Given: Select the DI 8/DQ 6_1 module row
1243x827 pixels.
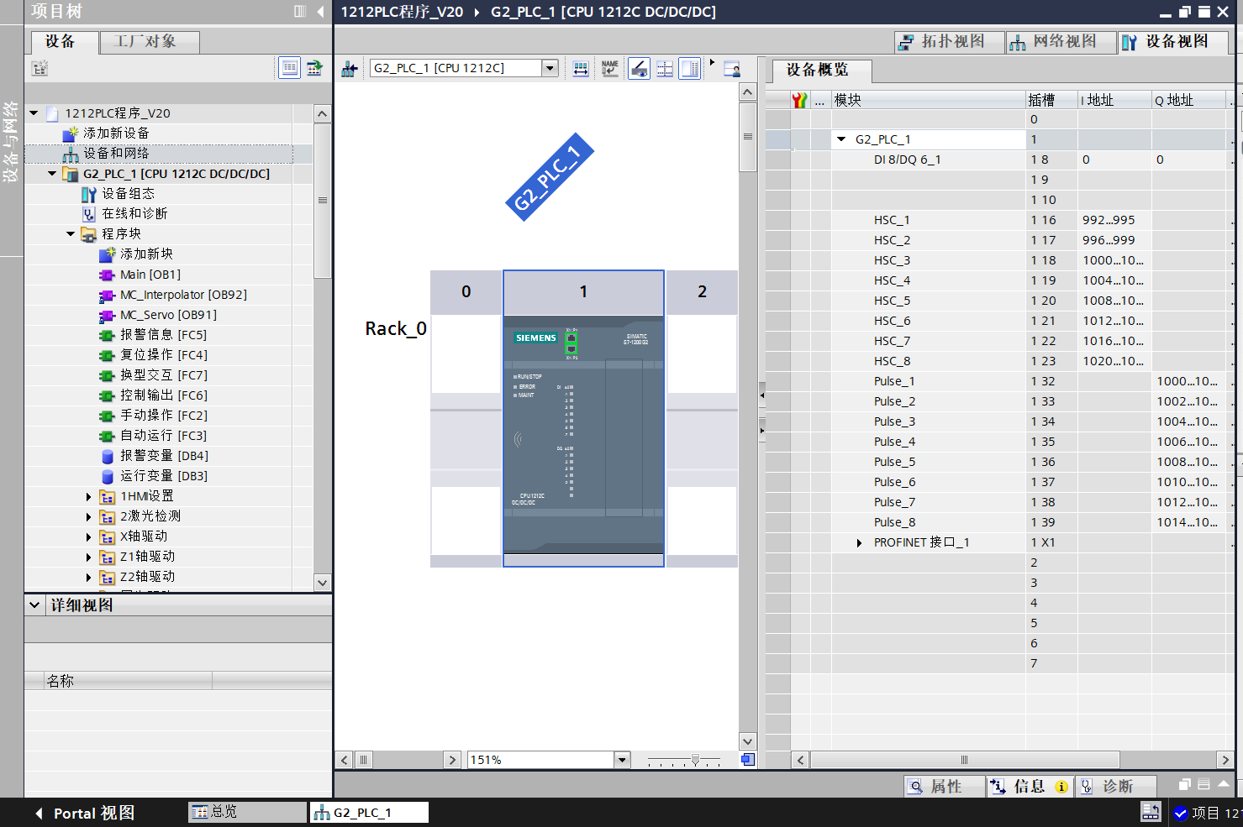Looking at the screenshot, I should point(1000,160).
